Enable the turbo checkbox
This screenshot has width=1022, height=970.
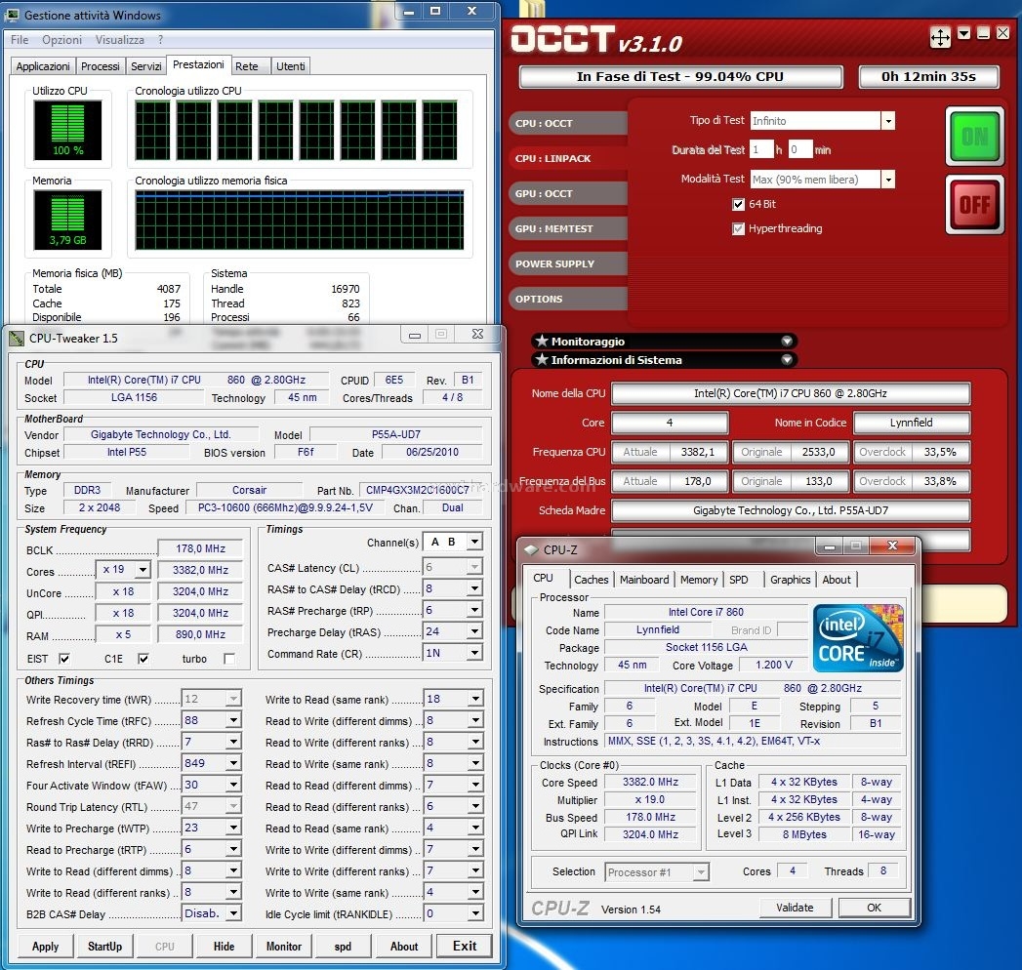[228, 659]
